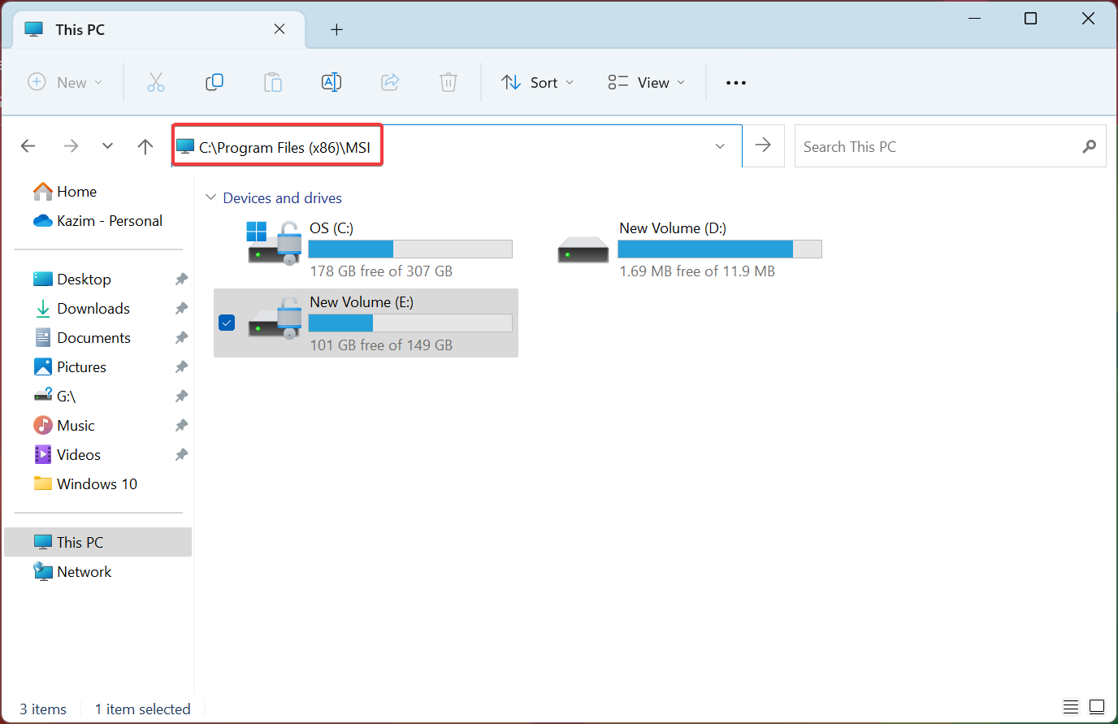1118x724 pixels.
Task: Open the See more three-dots menu
Action: (x=736, y=83)
